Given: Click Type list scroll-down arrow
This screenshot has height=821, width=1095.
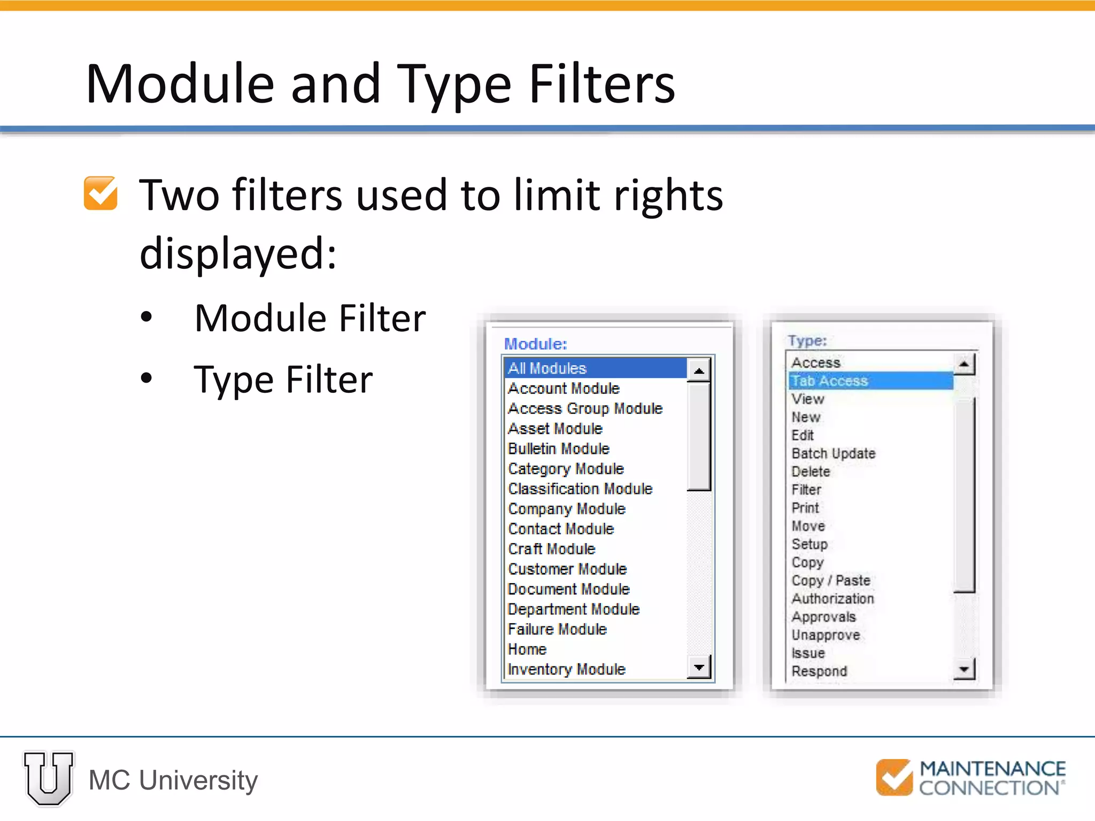Looking at the screenshot, I should (965, 669).
